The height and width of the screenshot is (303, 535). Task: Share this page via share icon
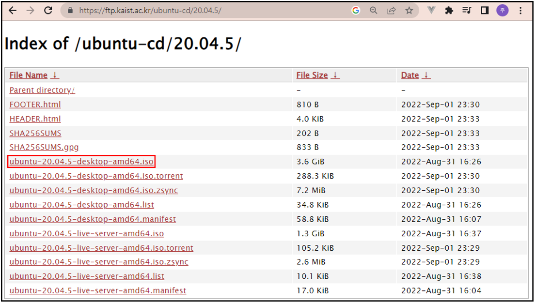click(x=392, y=11)
